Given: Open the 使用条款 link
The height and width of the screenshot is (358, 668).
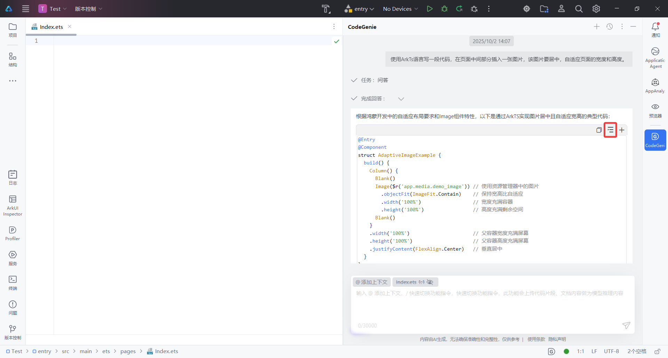Looking at the screenshot, I should pyautogui.click(x=536, y=339).
